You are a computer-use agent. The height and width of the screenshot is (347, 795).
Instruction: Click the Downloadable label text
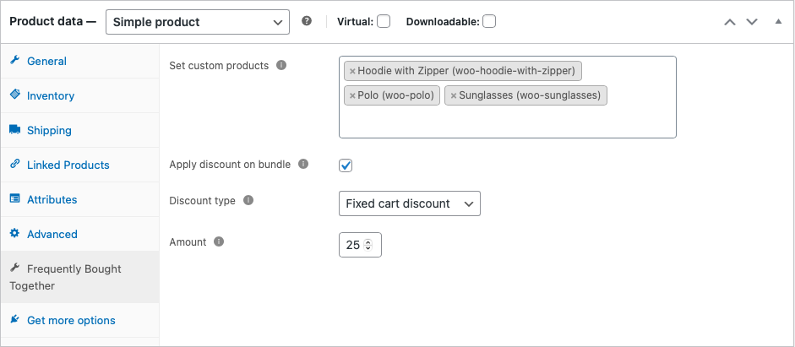point(444,22)
